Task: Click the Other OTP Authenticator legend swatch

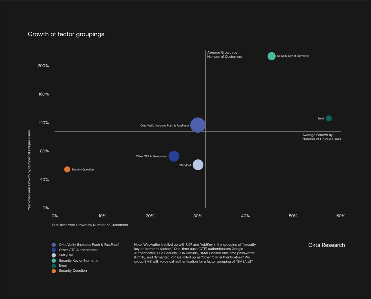Action: [x=54, y=250]
